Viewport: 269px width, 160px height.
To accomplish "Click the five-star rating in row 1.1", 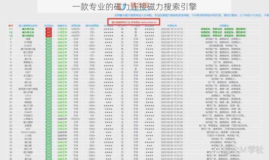I will click(x=109, y=29).
